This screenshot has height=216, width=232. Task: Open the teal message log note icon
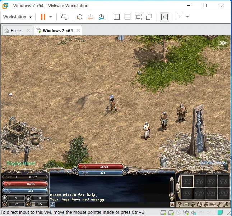220,212
